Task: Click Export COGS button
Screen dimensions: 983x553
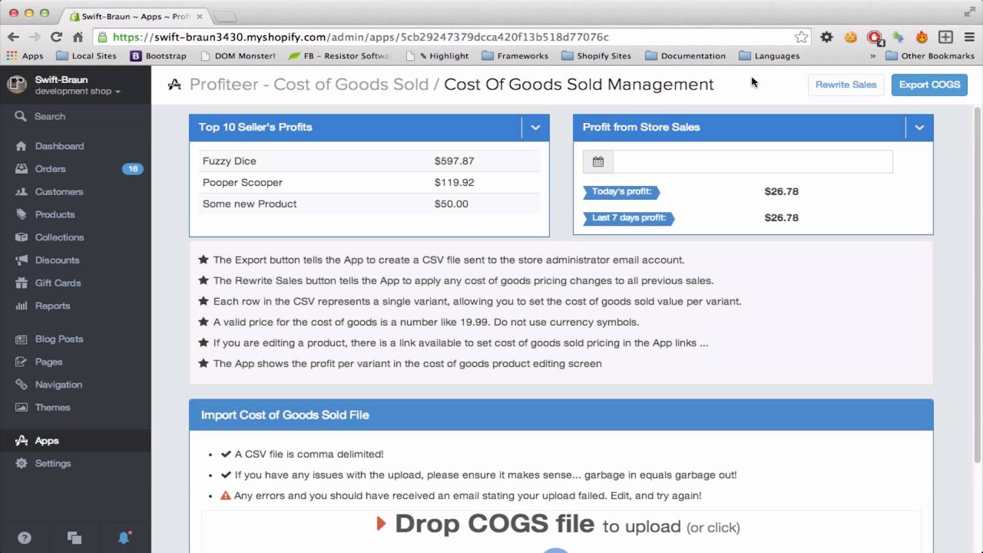Action: click(929, 84)
